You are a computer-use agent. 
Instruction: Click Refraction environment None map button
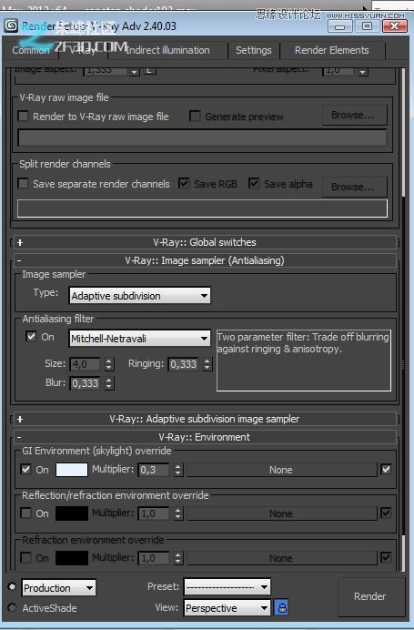pyautogui.click(x=281, y=558)
